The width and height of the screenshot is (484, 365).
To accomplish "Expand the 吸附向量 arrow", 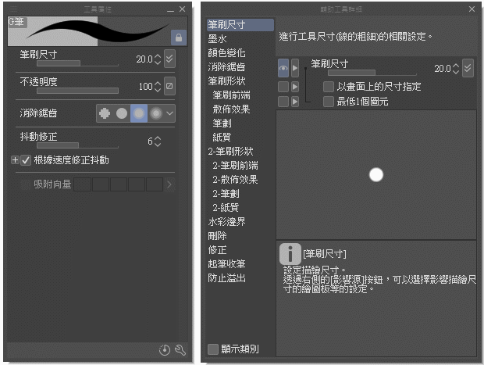I will coord(169,184).
